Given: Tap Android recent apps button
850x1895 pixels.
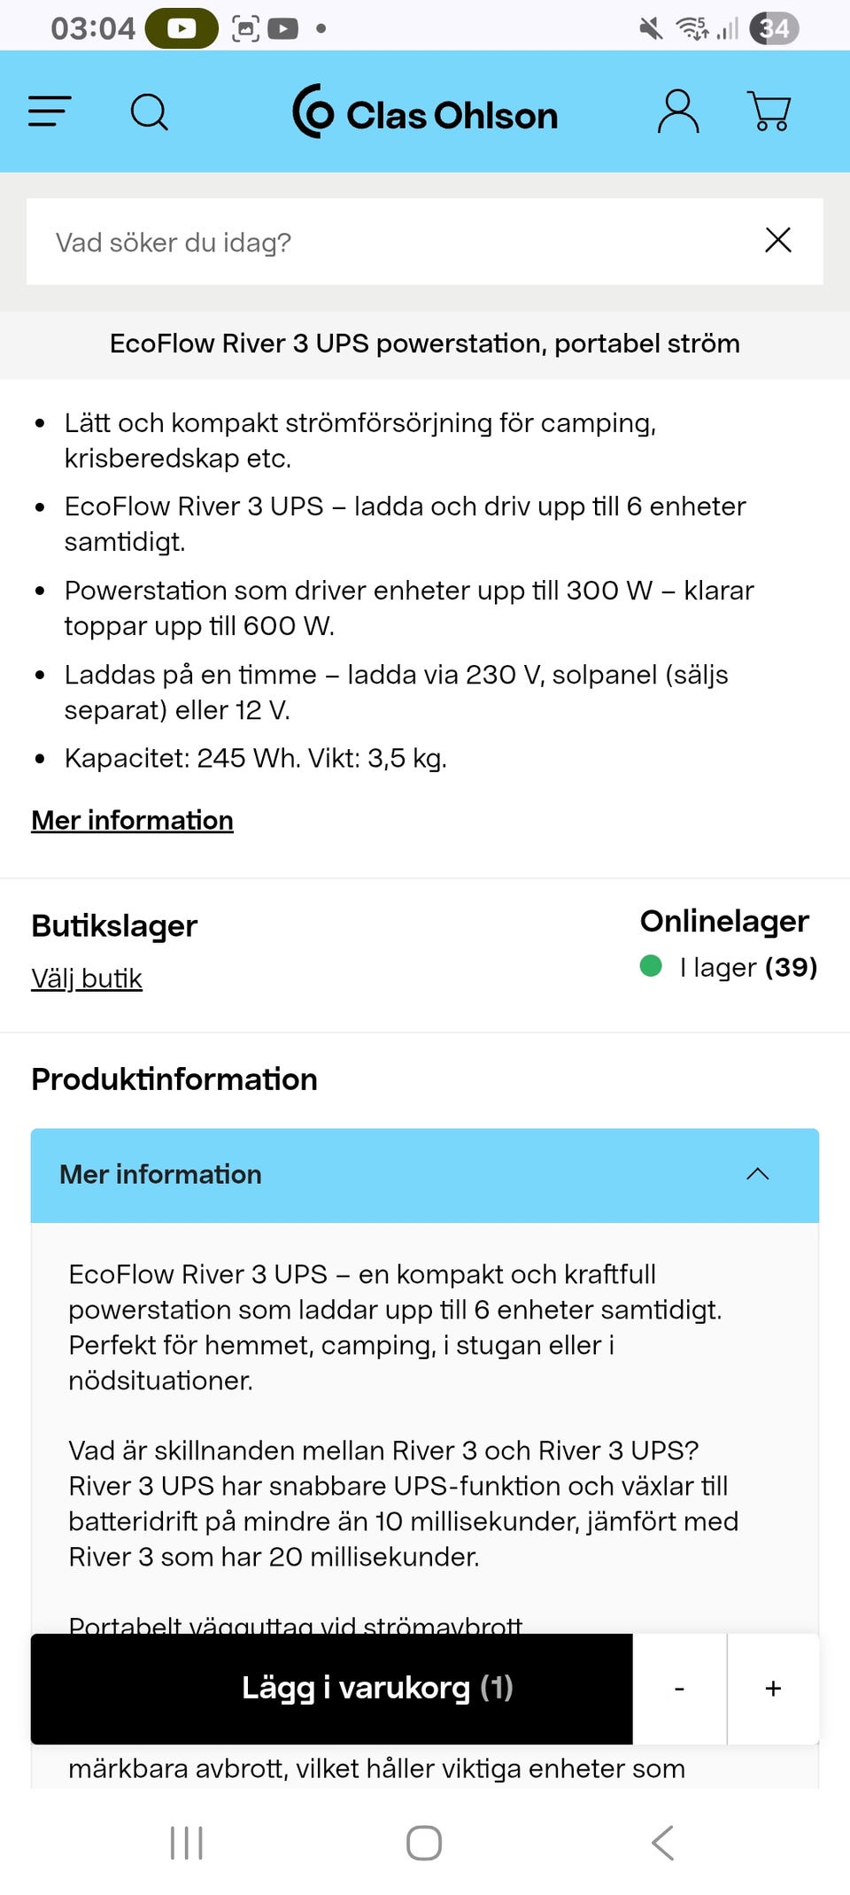Looking at the screenshot, I should 187,1843.
